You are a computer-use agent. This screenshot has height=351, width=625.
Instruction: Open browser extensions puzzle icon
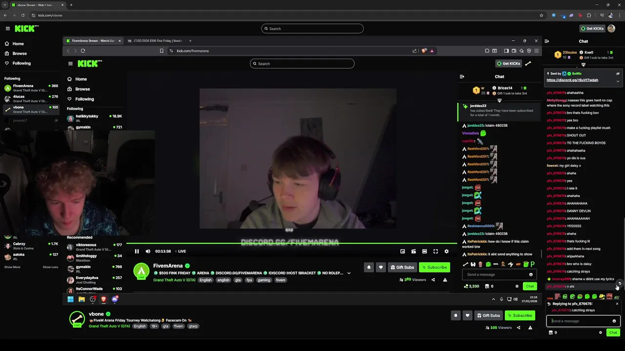pyautogui.click(x=589, y=15)
